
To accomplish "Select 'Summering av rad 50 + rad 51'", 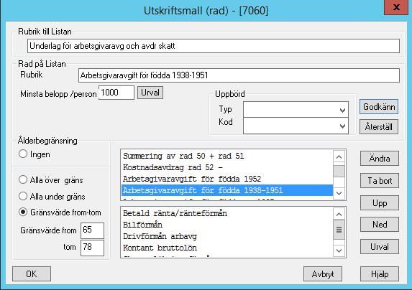I will [x=227, y=156].
